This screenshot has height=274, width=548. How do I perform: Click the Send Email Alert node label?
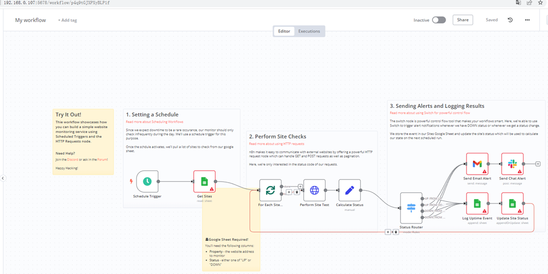point(477,178)
